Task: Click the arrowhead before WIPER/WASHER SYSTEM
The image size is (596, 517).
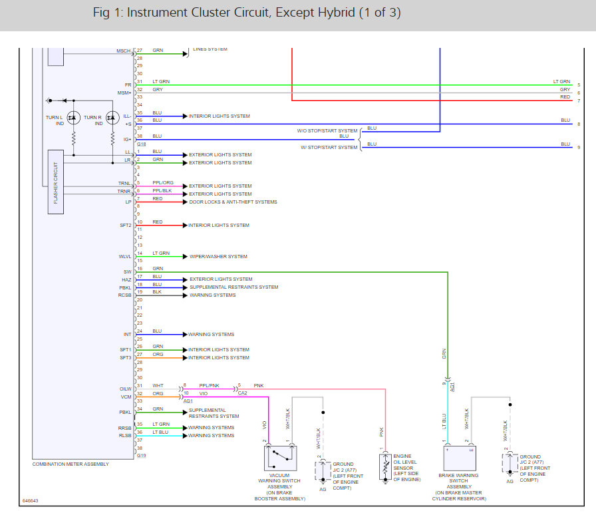Action: point(185,257)
